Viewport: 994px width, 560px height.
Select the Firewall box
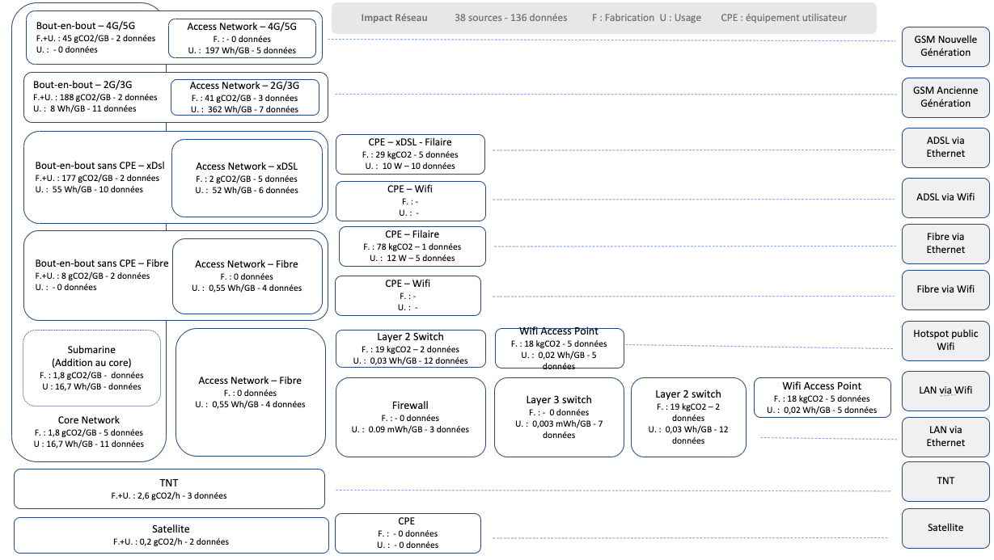click(x=410, y=417)
